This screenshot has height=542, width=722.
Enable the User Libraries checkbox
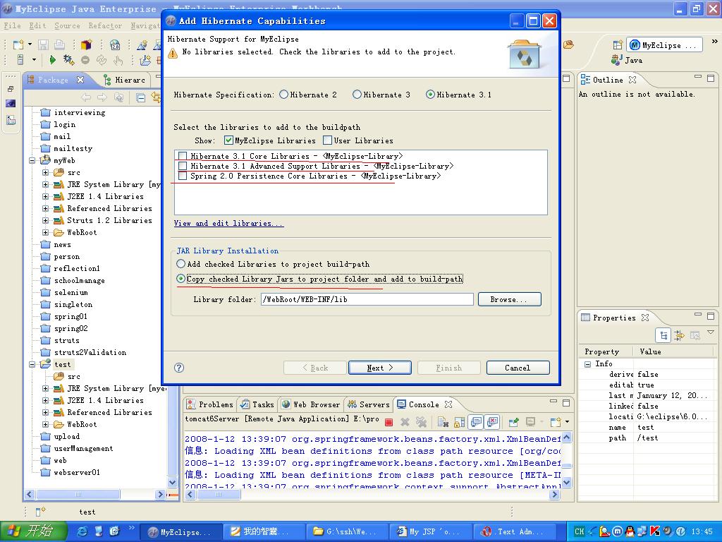327,140
